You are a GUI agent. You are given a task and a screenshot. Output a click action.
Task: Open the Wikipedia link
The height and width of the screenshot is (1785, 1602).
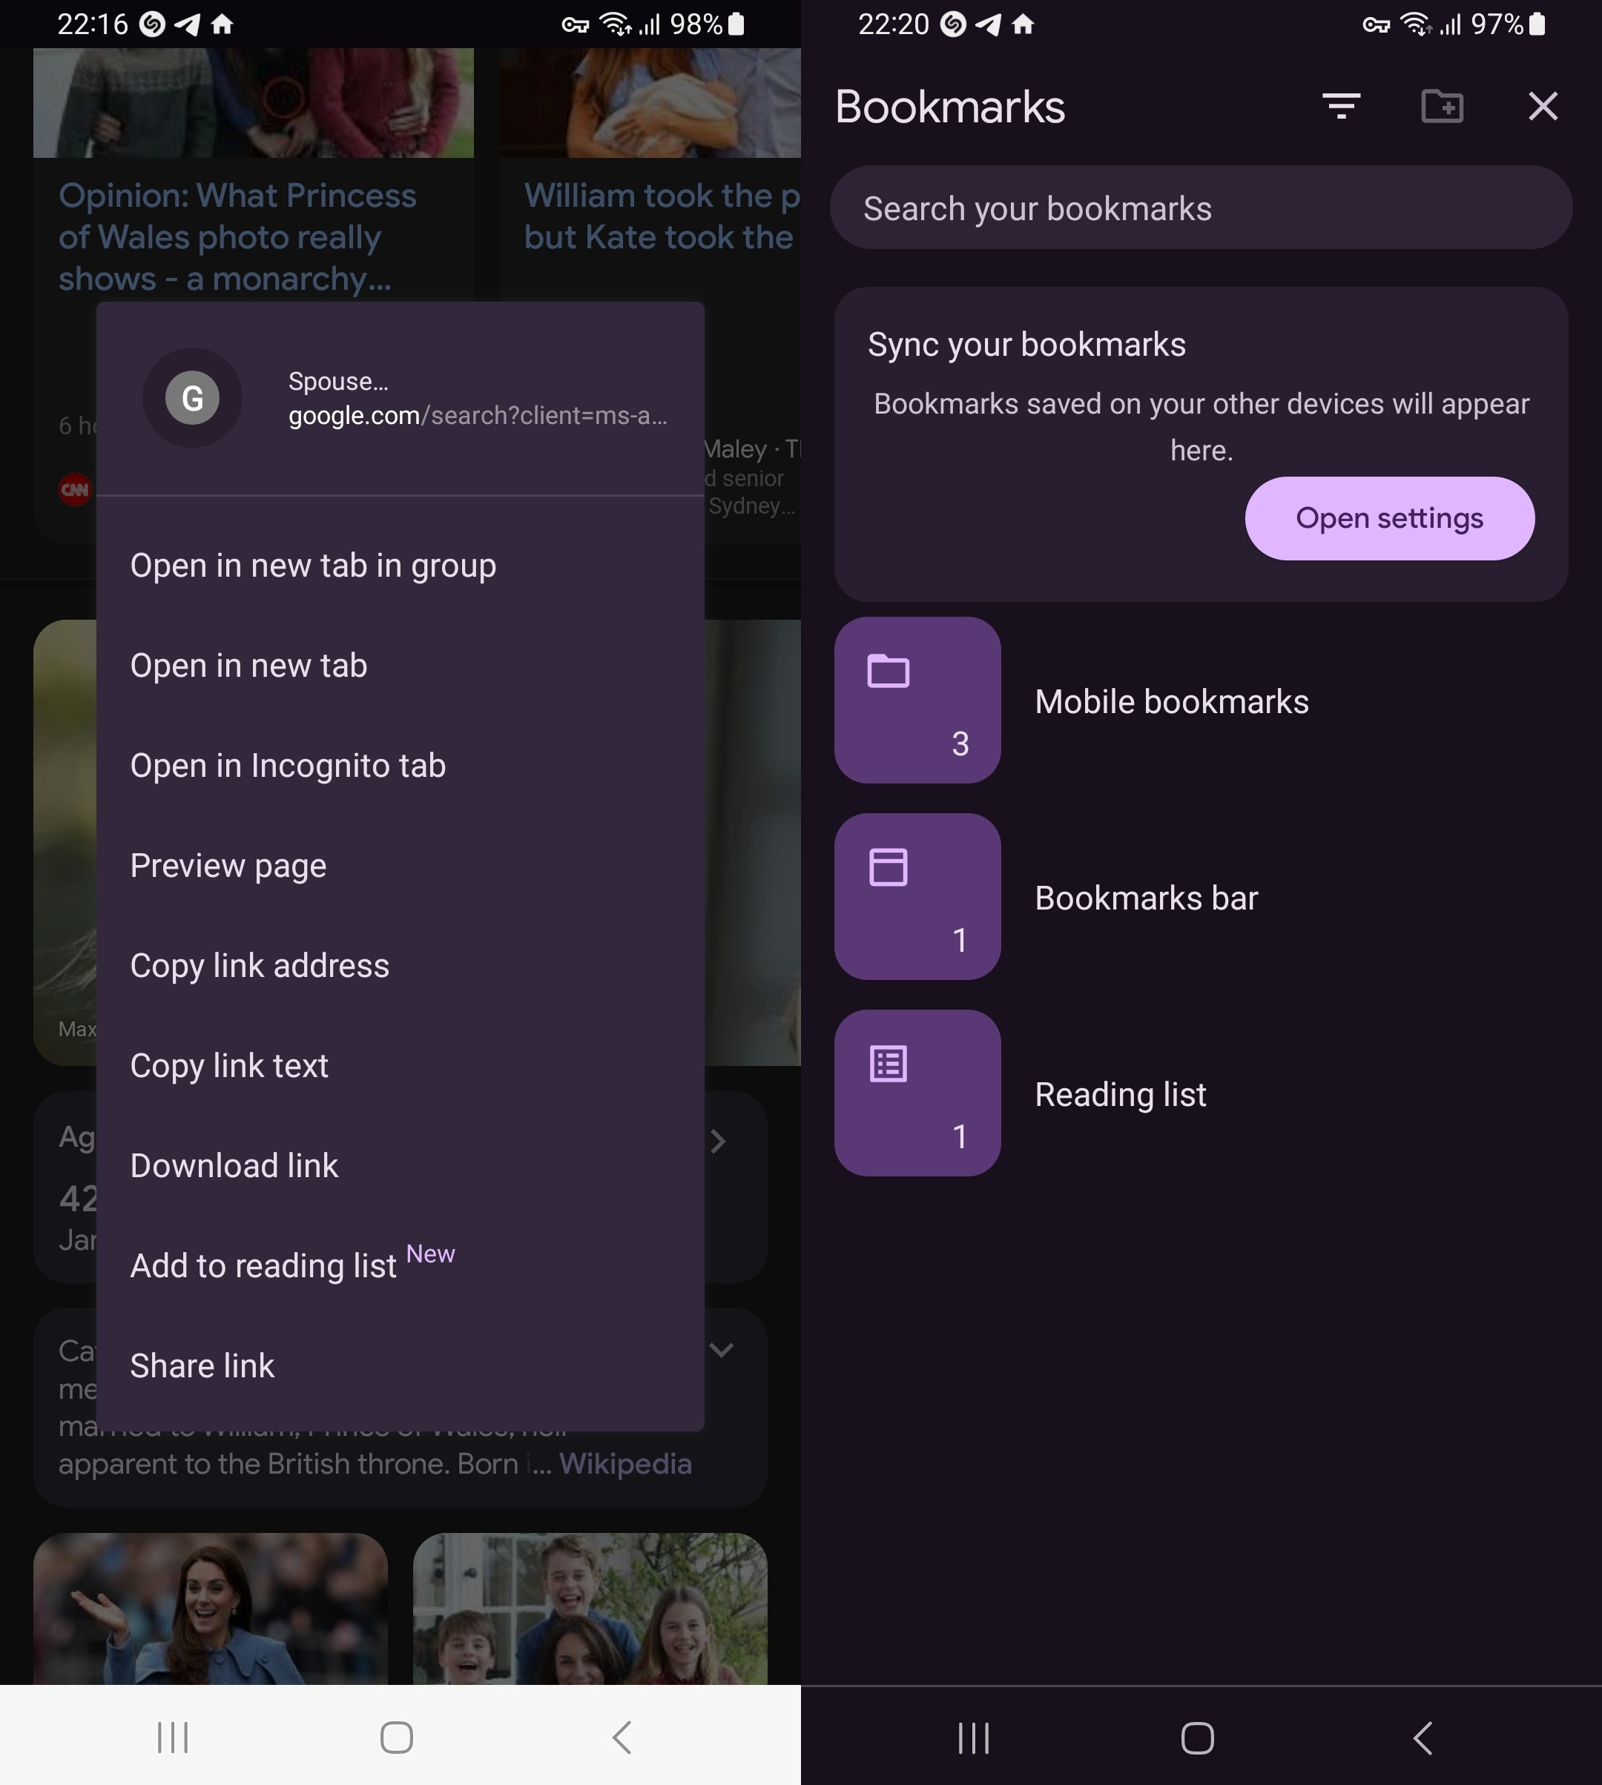coord(625,1464)
